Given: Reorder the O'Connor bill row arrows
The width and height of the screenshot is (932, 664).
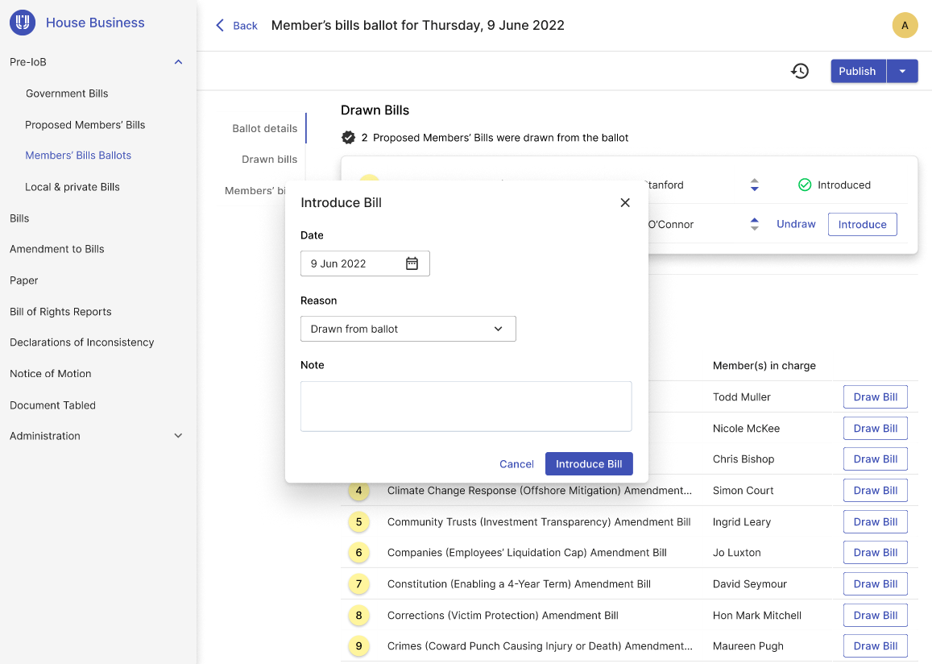Looking at the screenshot, I should 754,224.
